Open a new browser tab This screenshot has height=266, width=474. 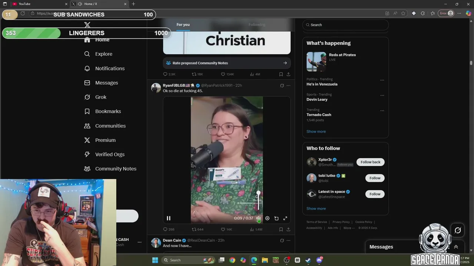133,4
